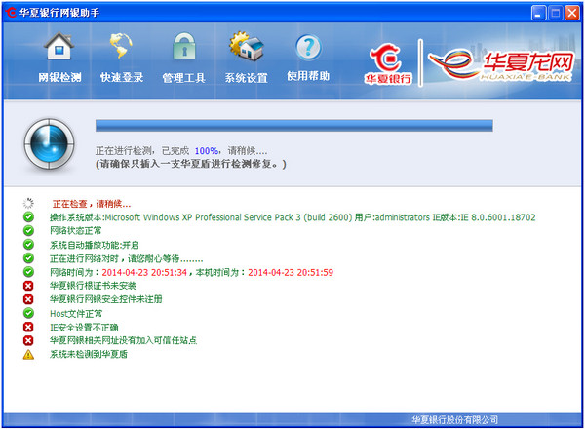The height and width of the screenshot is (429, 585).
Task: Click the green check for 系统自动播放功能
Action: (28, 245)
